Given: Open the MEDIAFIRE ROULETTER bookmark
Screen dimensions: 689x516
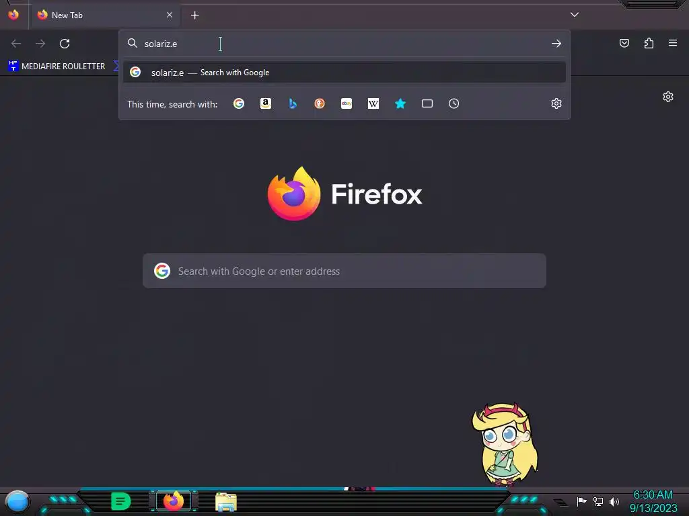Looking at the screenshot, I should click(x=57, y=67).
